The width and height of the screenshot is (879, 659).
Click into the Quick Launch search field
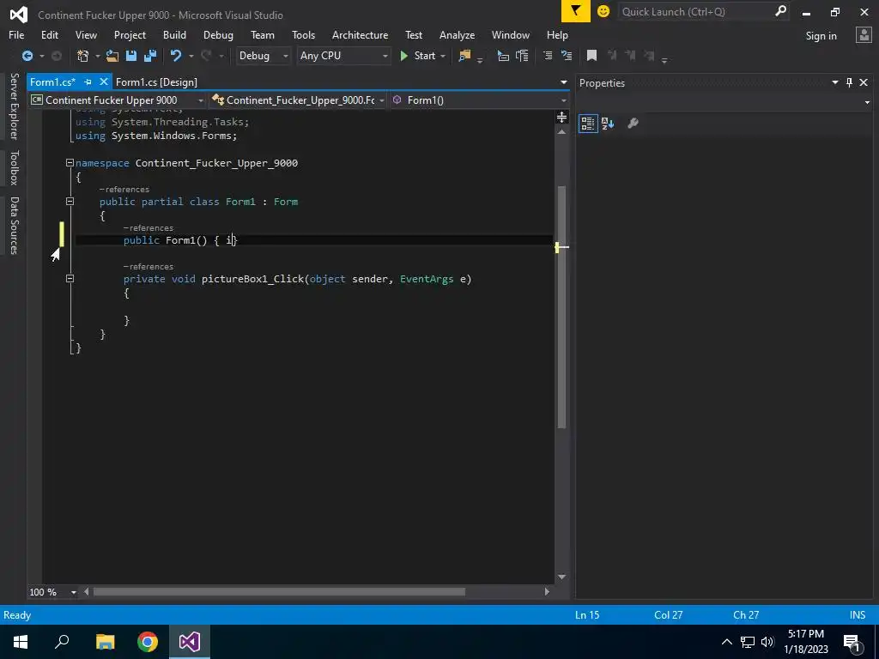695,11
